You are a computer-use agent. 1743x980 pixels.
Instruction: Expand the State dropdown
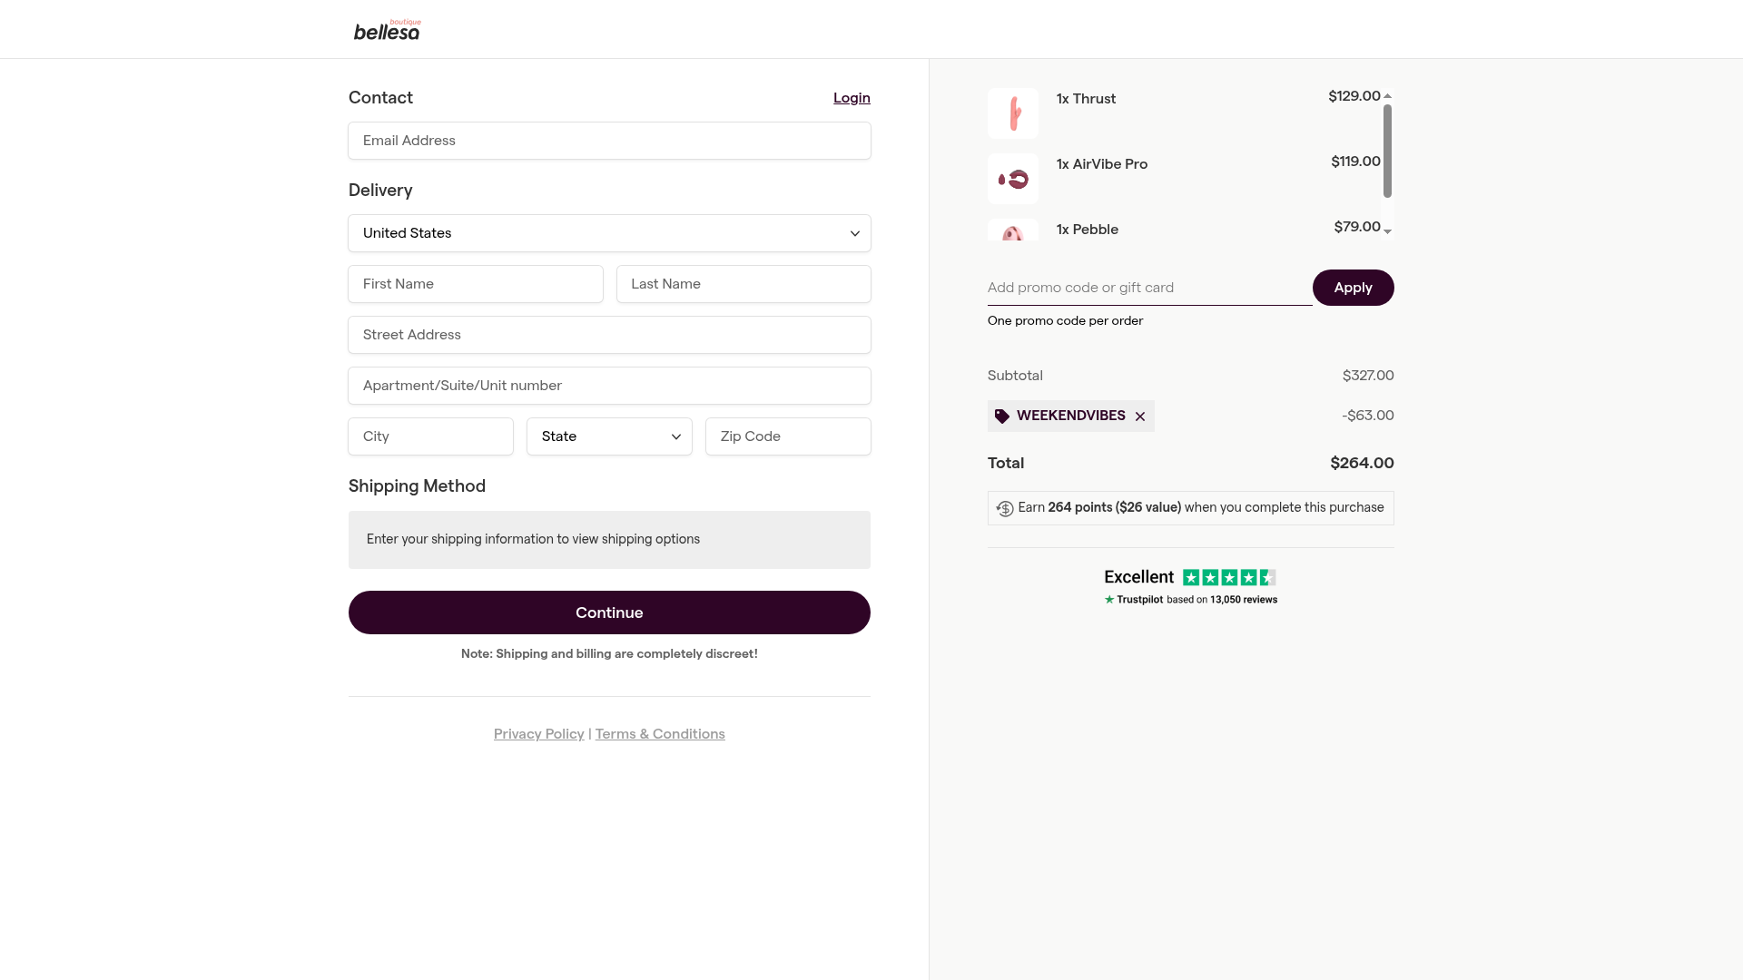point(609,436)
